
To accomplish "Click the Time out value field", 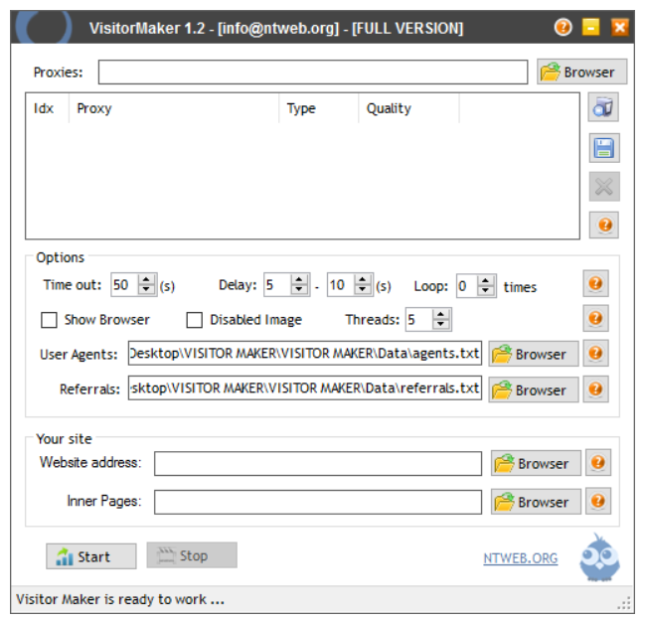I will (x=125, y=284).
